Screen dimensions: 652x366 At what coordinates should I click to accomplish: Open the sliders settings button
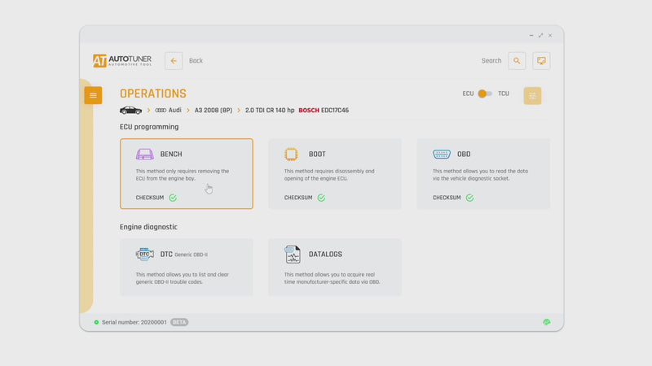pos(533,96)
